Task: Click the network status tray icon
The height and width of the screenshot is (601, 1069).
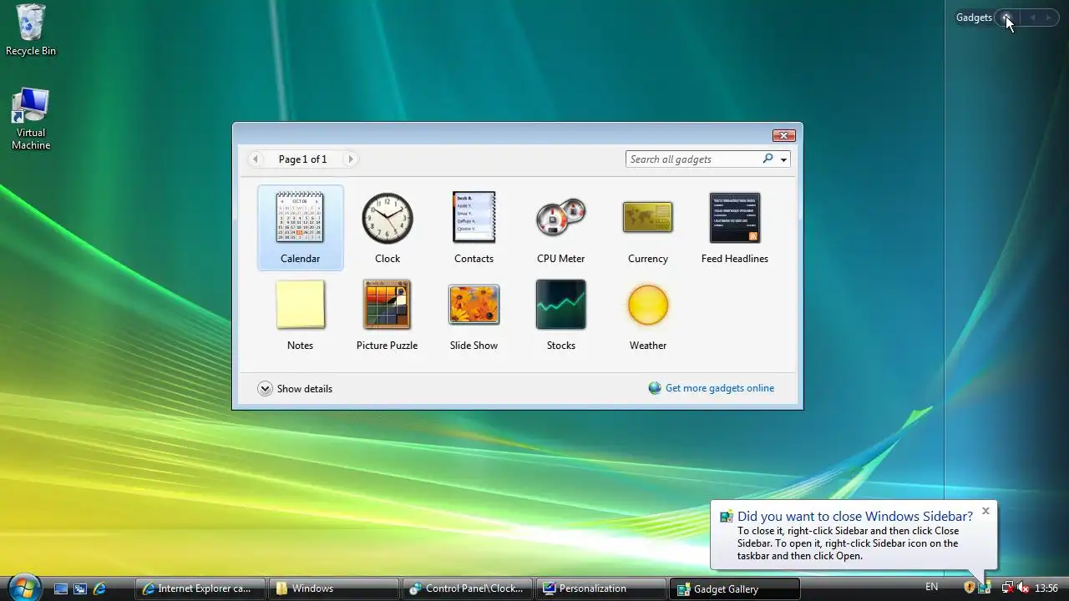Action: click(1007, 588)
